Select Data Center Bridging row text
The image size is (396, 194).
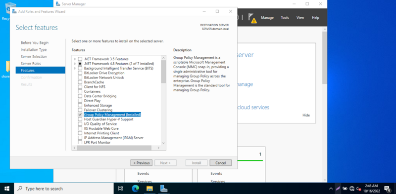coord(100,96)
